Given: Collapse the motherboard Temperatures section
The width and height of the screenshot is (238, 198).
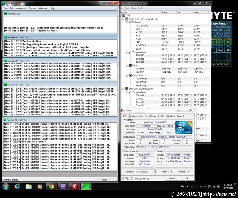Looking at the screenshot, I should [127, 52].
